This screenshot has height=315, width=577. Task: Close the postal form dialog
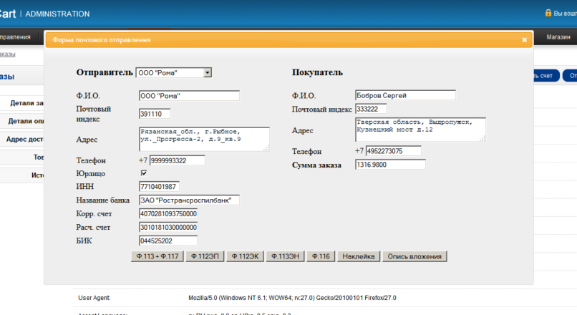[x=524, y=40]
